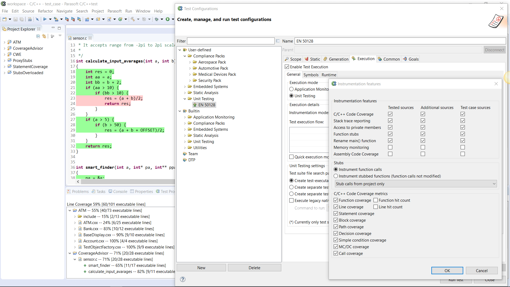Viewport: 510px width, 287px height.
Task: Click the Disconnect button
Action: (494, 50)
